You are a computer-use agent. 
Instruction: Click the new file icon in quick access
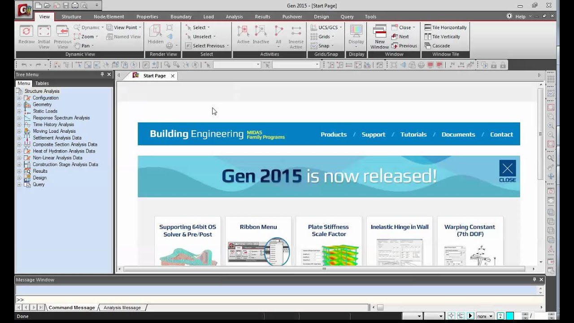[39, 5]
